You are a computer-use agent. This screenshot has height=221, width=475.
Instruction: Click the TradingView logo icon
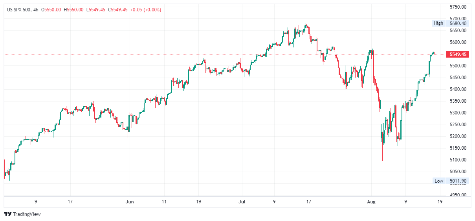click(x=7, y=214)
